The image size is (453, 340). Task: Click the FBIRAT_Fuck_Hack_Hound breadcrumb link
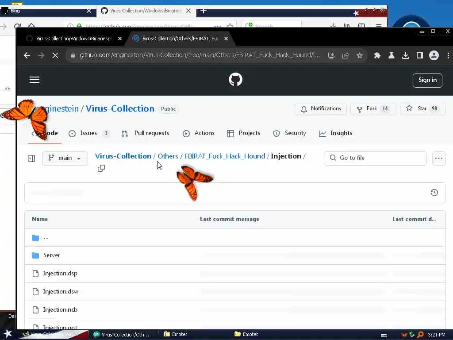click(x=224, y=156)
